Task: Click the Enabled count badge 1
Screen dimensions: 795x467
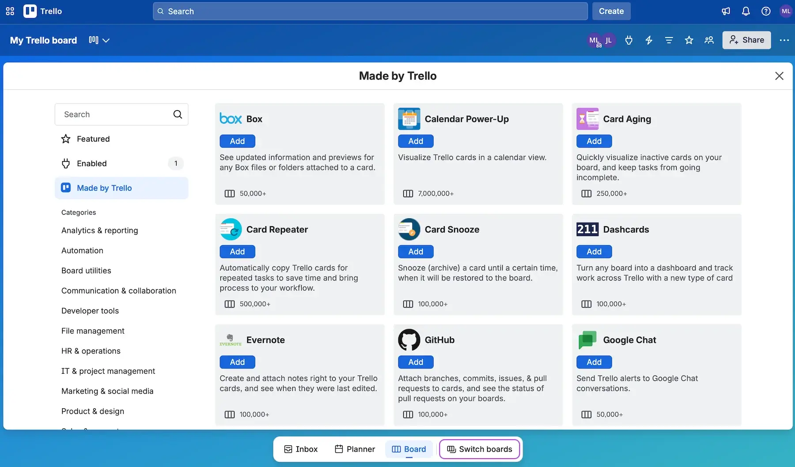Action: (x=176, y=163)
